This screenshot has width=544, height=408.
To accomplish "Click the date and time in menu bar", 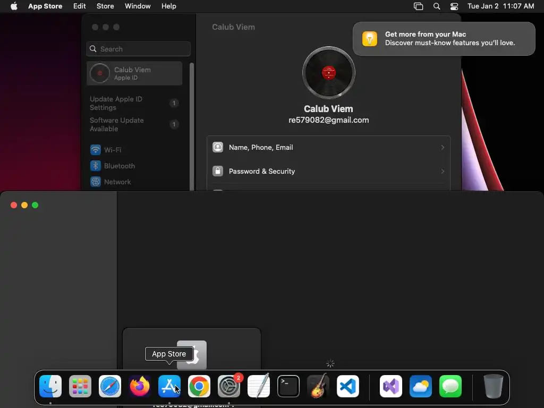I will 500,6.
